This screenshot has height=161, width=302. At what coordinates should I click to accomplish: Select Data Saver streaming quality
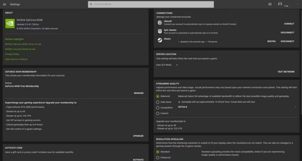[x=157, y=102]
